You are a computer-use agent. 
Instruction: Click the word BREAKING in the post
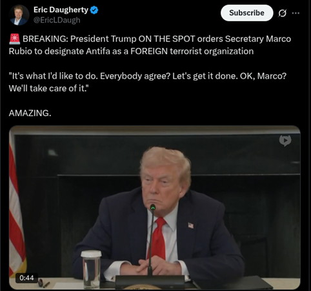pyautogui.click(x=45, y=39)
